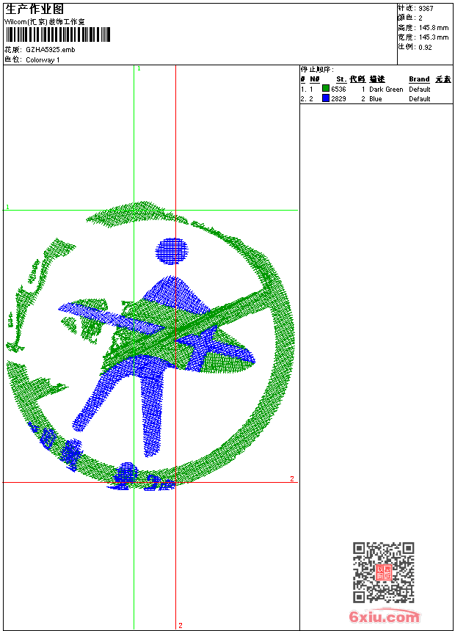Select thread code 2829 in the Blue row

[x=338, y=99]
